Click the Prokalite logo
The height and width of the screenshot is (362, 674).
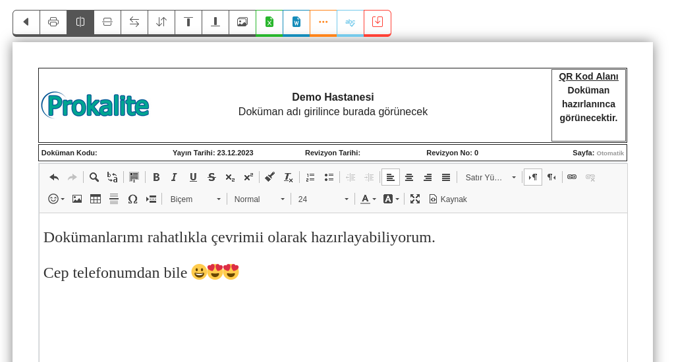click(96, 105)
